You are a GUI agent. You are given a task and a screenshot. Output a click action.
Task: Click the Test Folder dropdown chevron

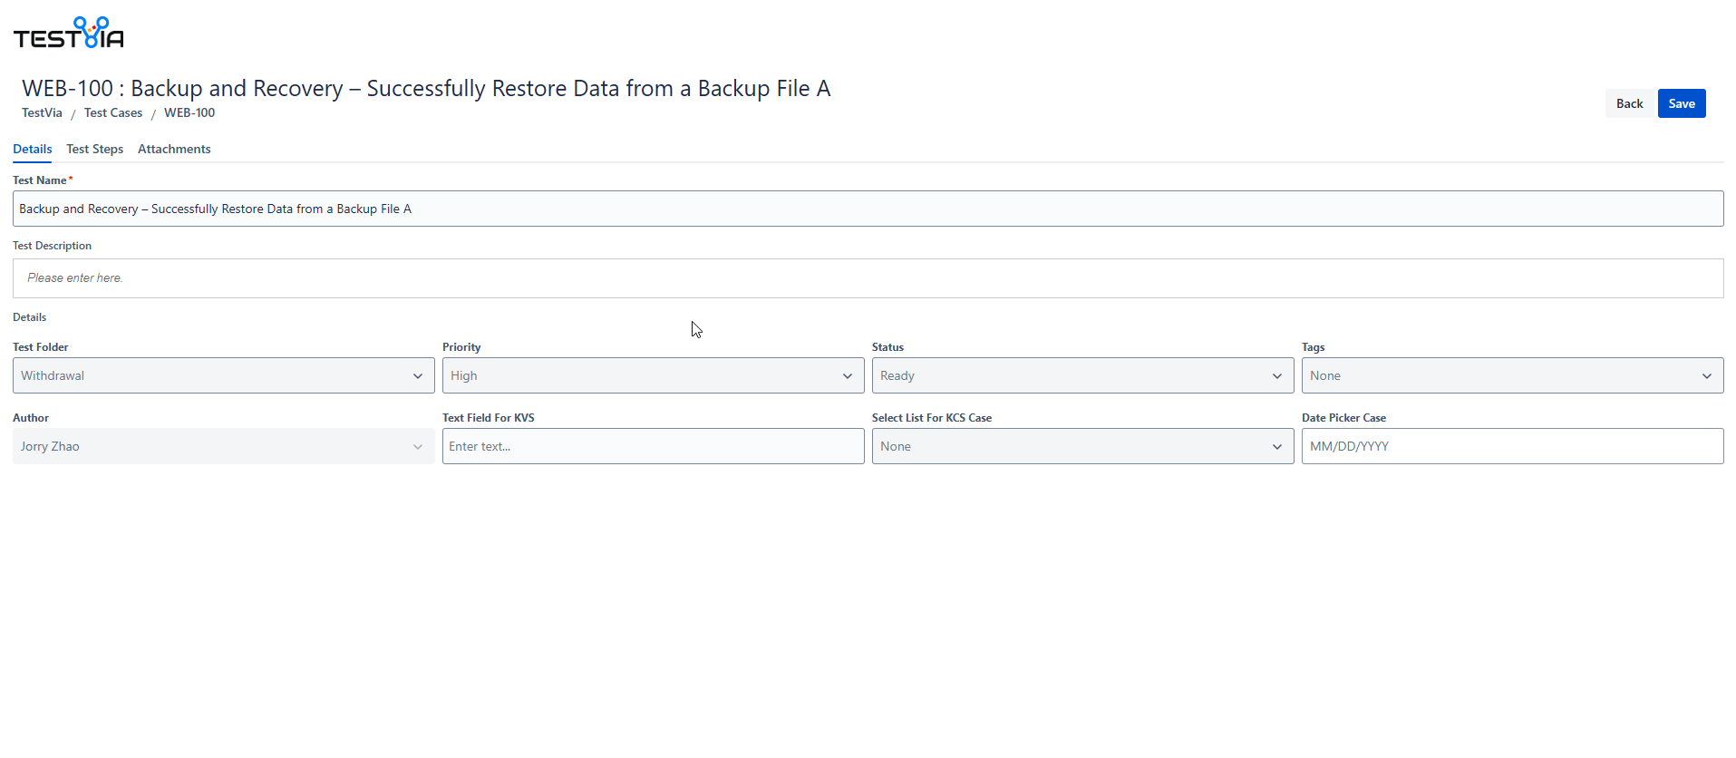pos(418,376)
